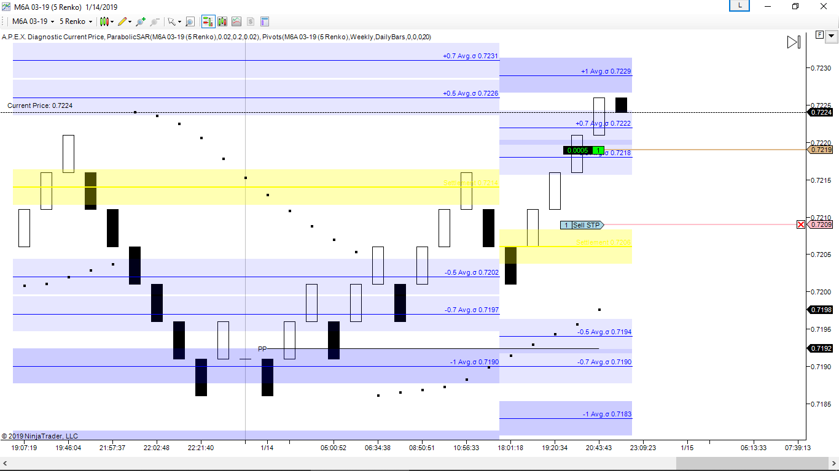Open the M6A 03-19 instrument selector
The height and width of the screenshot is (471, 839).
tap(33, 21)
